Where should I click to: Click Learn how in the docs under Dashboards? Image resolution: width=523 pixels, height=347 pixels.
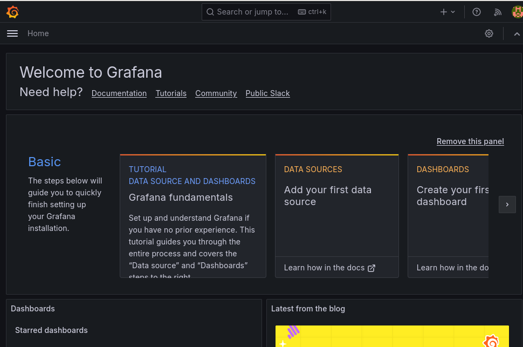[x=452, y=268]
